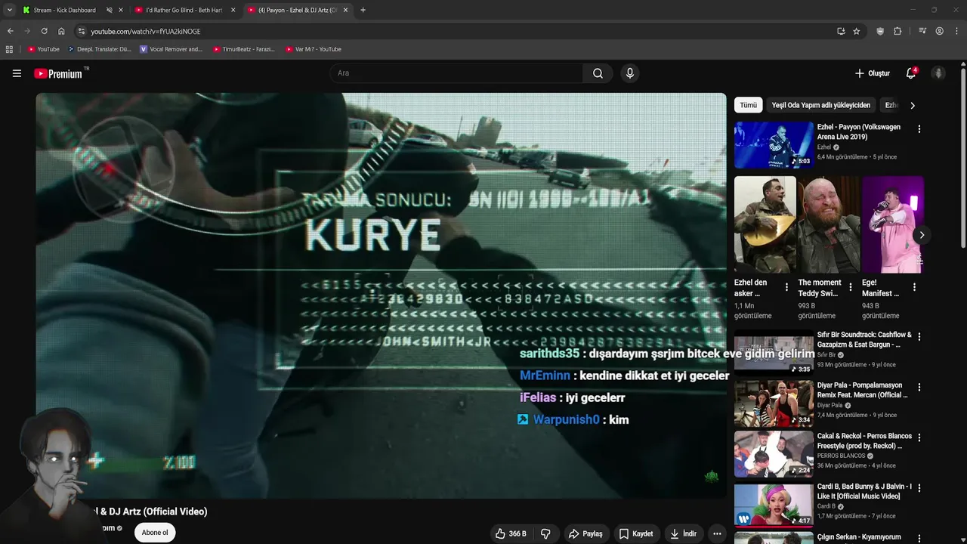This screenshot has height=544, width=967.
Task: Open Chrome profile icon in toolbar
Action: pyautogui.click(x=939, y=31)
